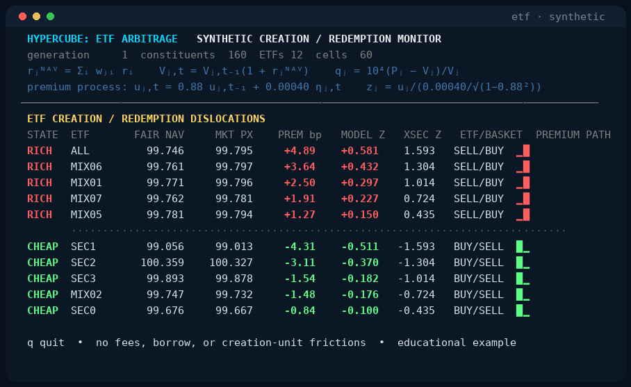Click the CHEAP state of MIX02 row
This screenshot has width=631, height=387.
click(x=42, y=295)
